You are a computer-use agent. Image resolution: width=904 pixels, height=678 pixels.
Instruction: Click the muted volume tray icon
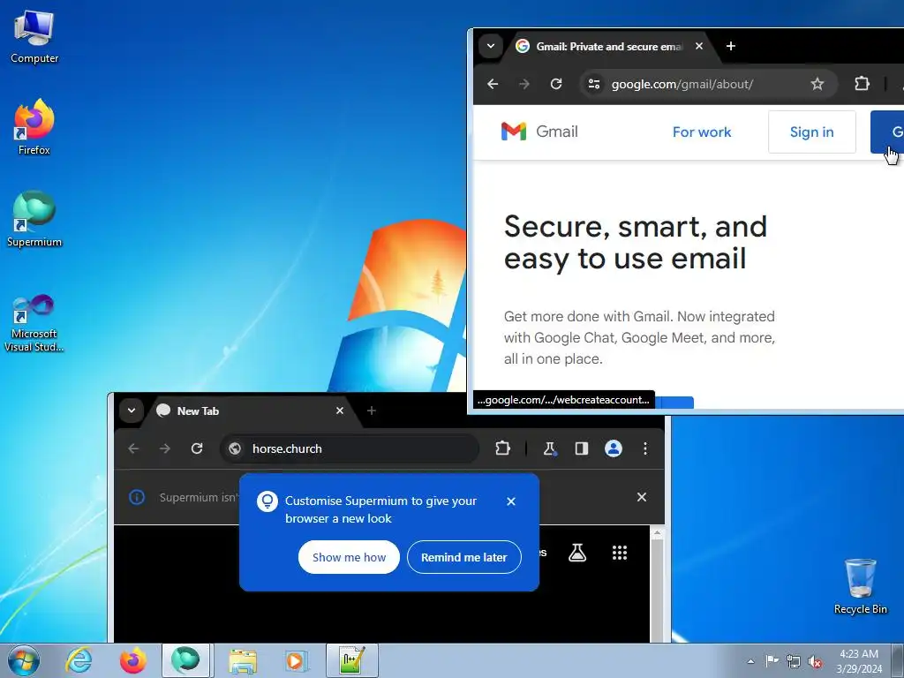coord(815,661)
